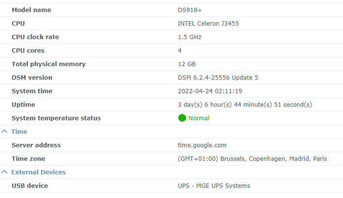This screenshot has height=198, width=343.
Task: Click the INTEL Celeron J3455 value
Action: click(x=208, y=23)
